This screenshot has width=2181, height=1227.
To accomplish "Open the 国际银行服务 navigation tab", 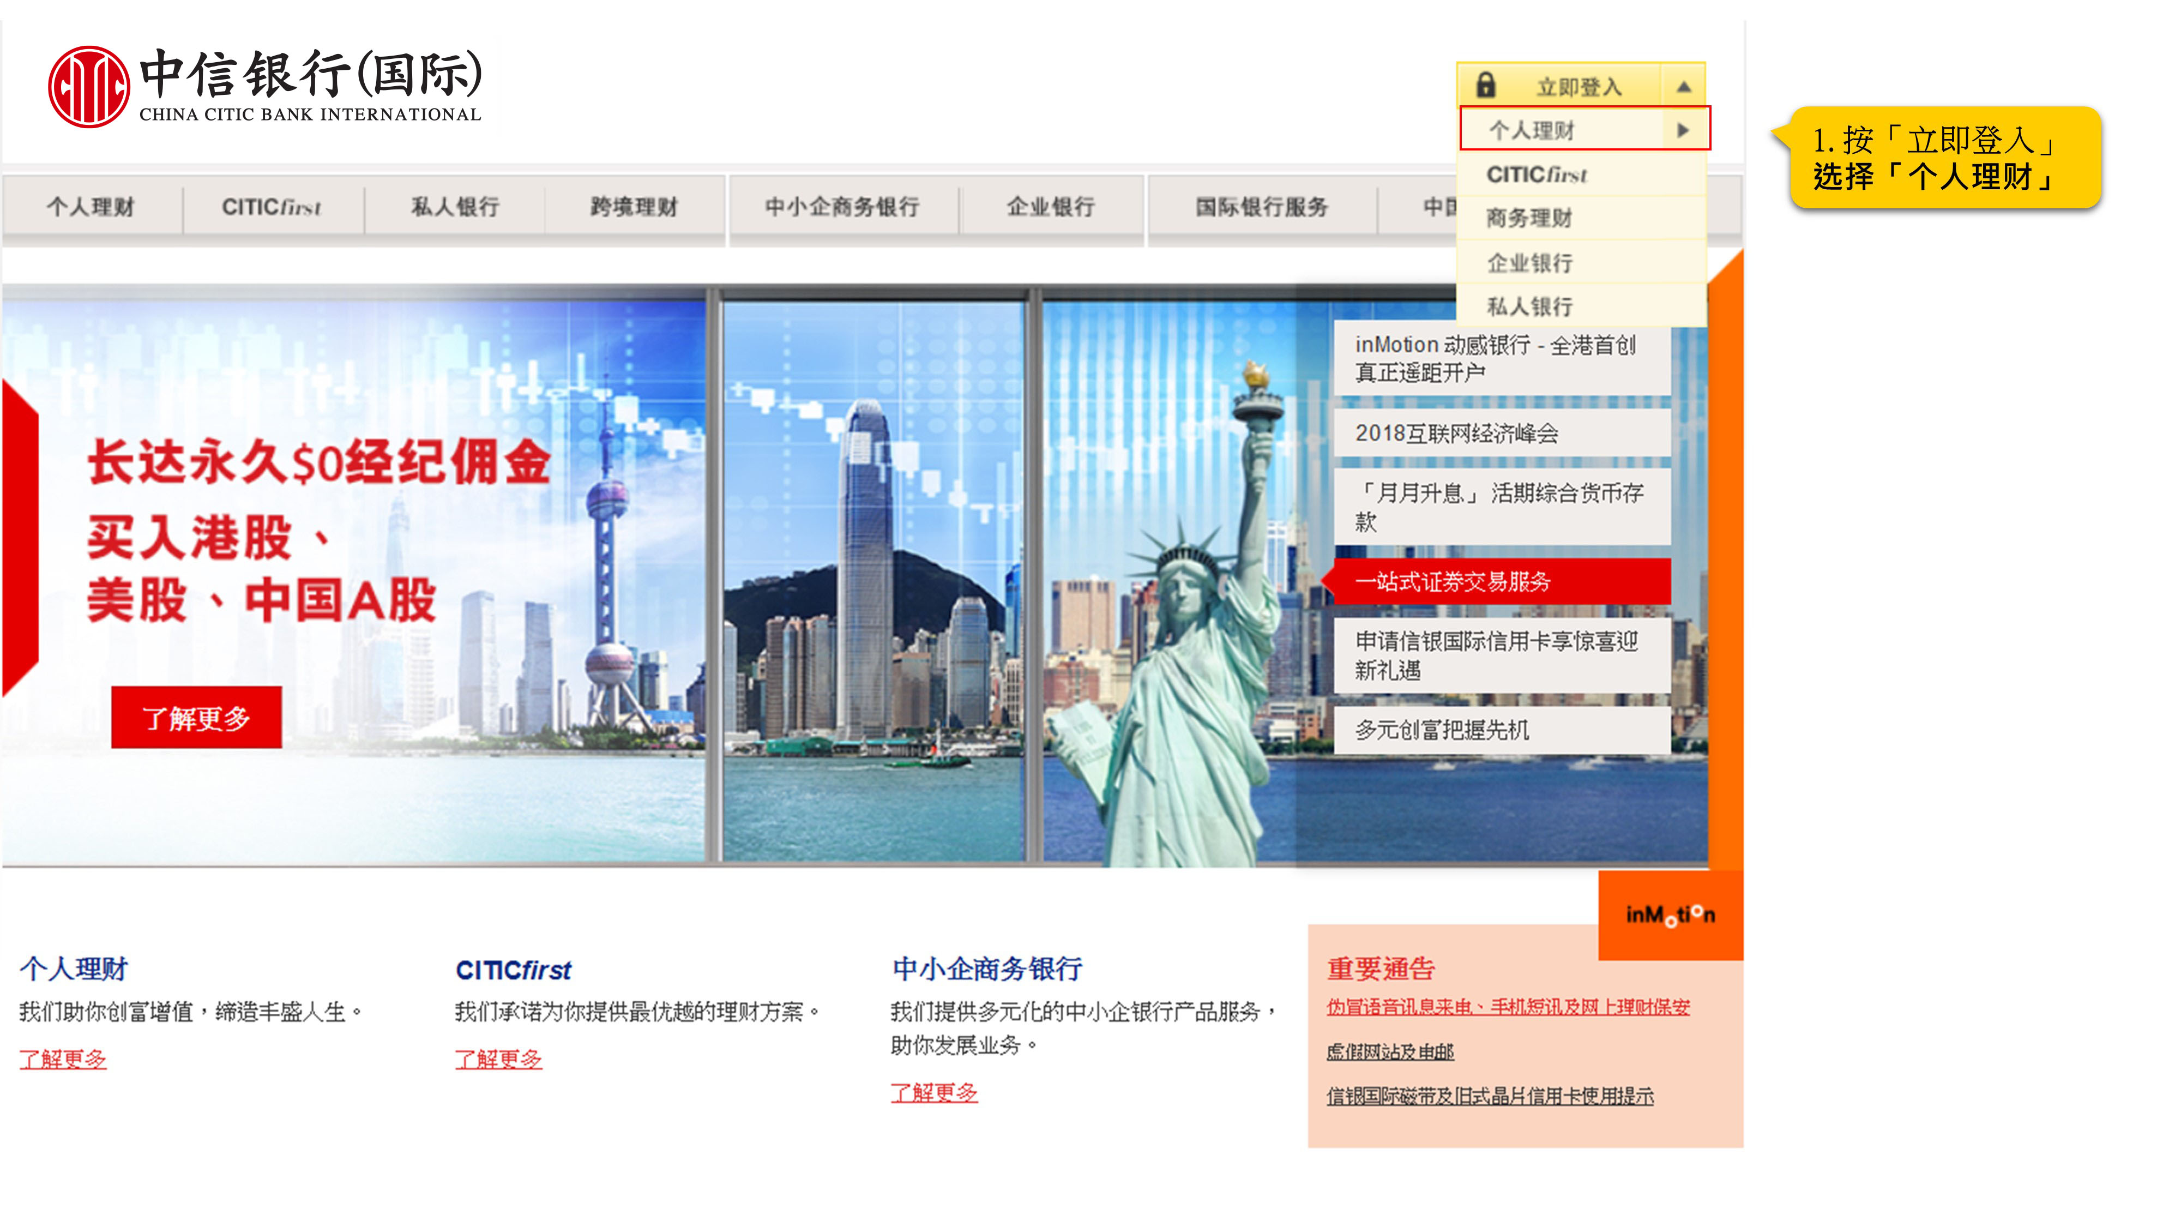I will coord(1262,207).
